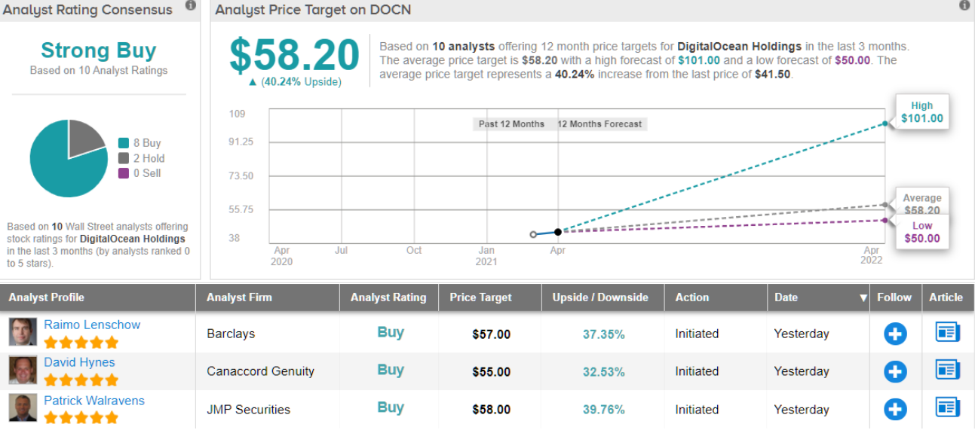Click Raimo Lenschow's profile photo

[x=23, y=332]
